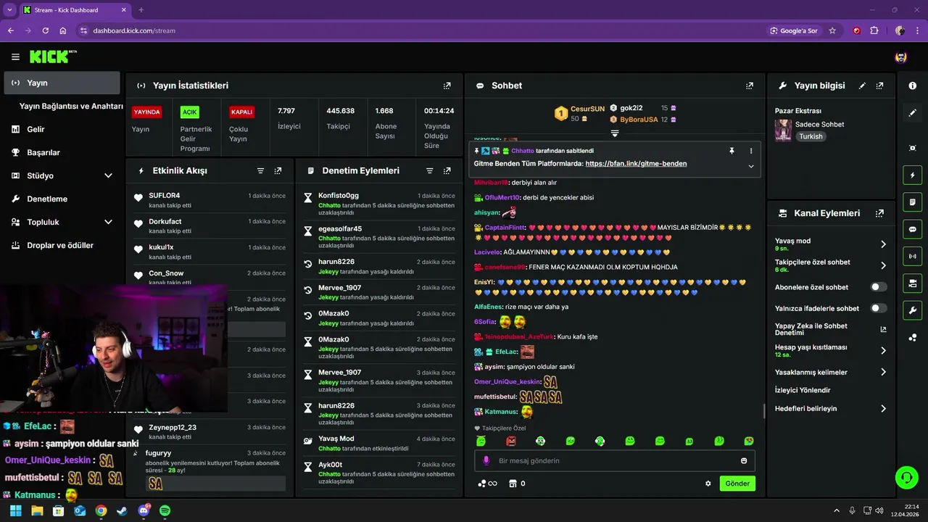Collapse the chat leaderboard arrow
Screen dimensions: 928x522
pos(615,133)
